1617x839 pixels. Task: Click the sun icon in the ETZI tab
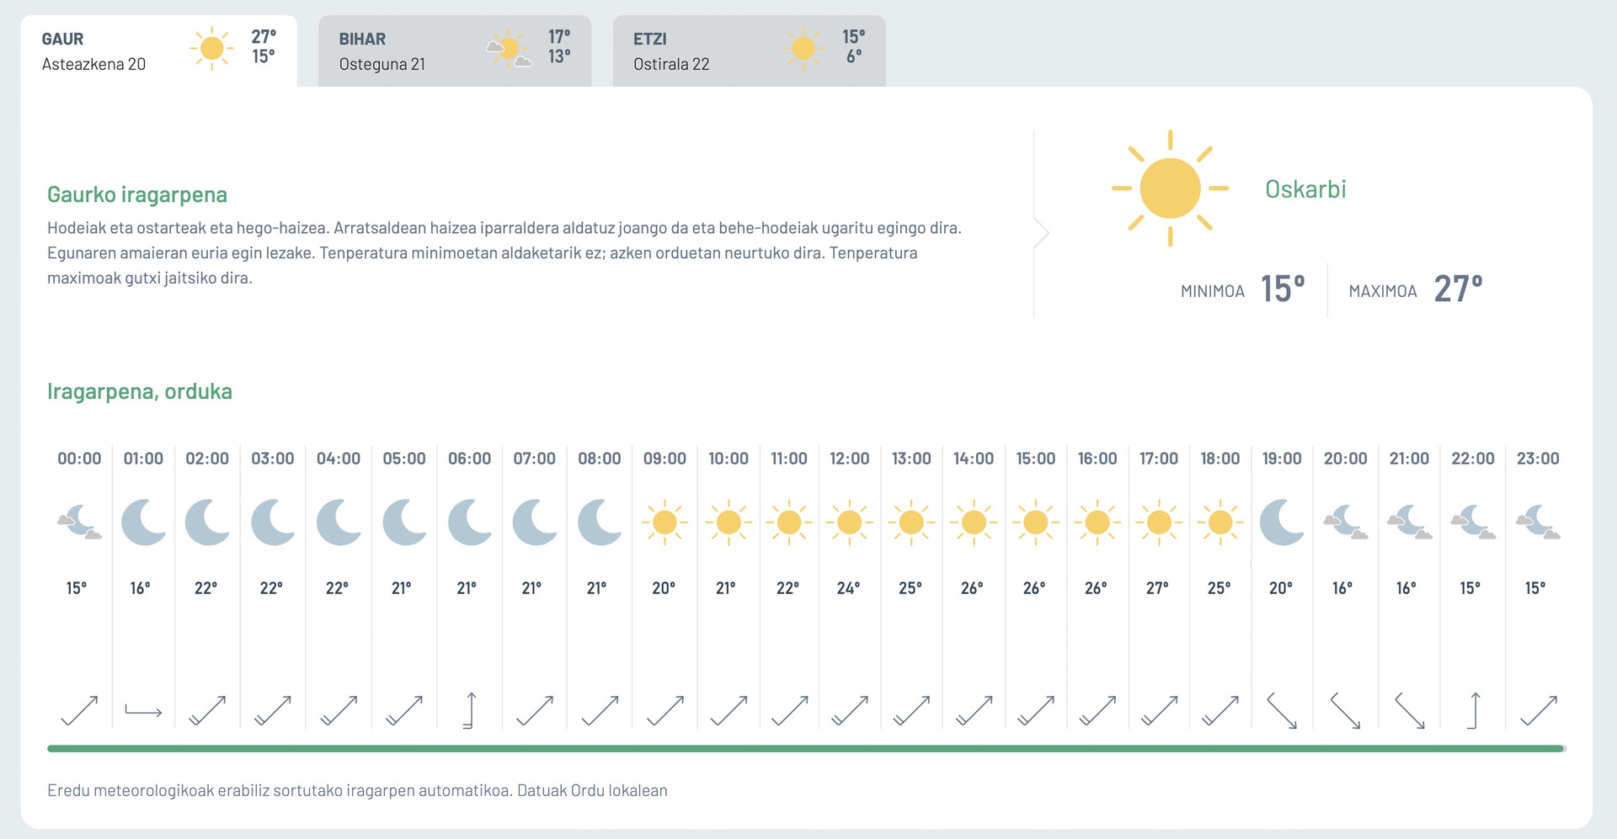803,49
